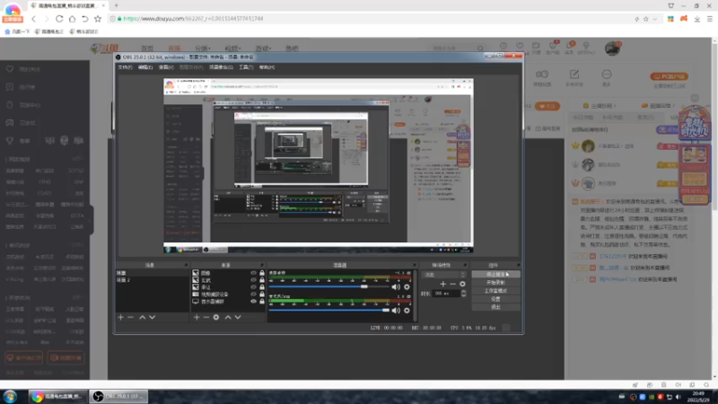Remove scene transition with minus icon
The image size is (718, 404).
click(x=452, y=284)
